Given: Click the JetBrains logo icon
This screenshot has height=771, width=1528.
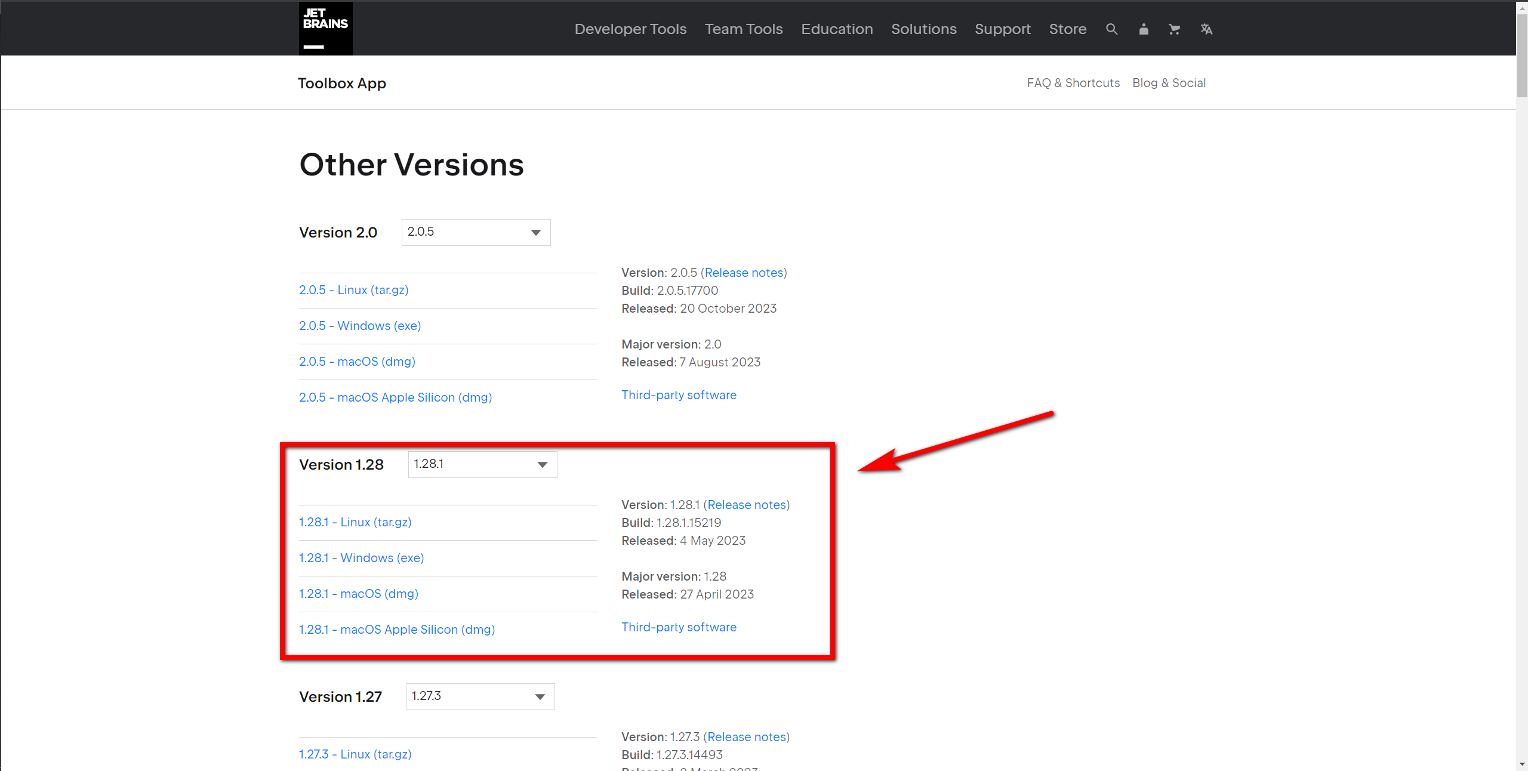Looking at the screenshot, I should click(325, 28).
